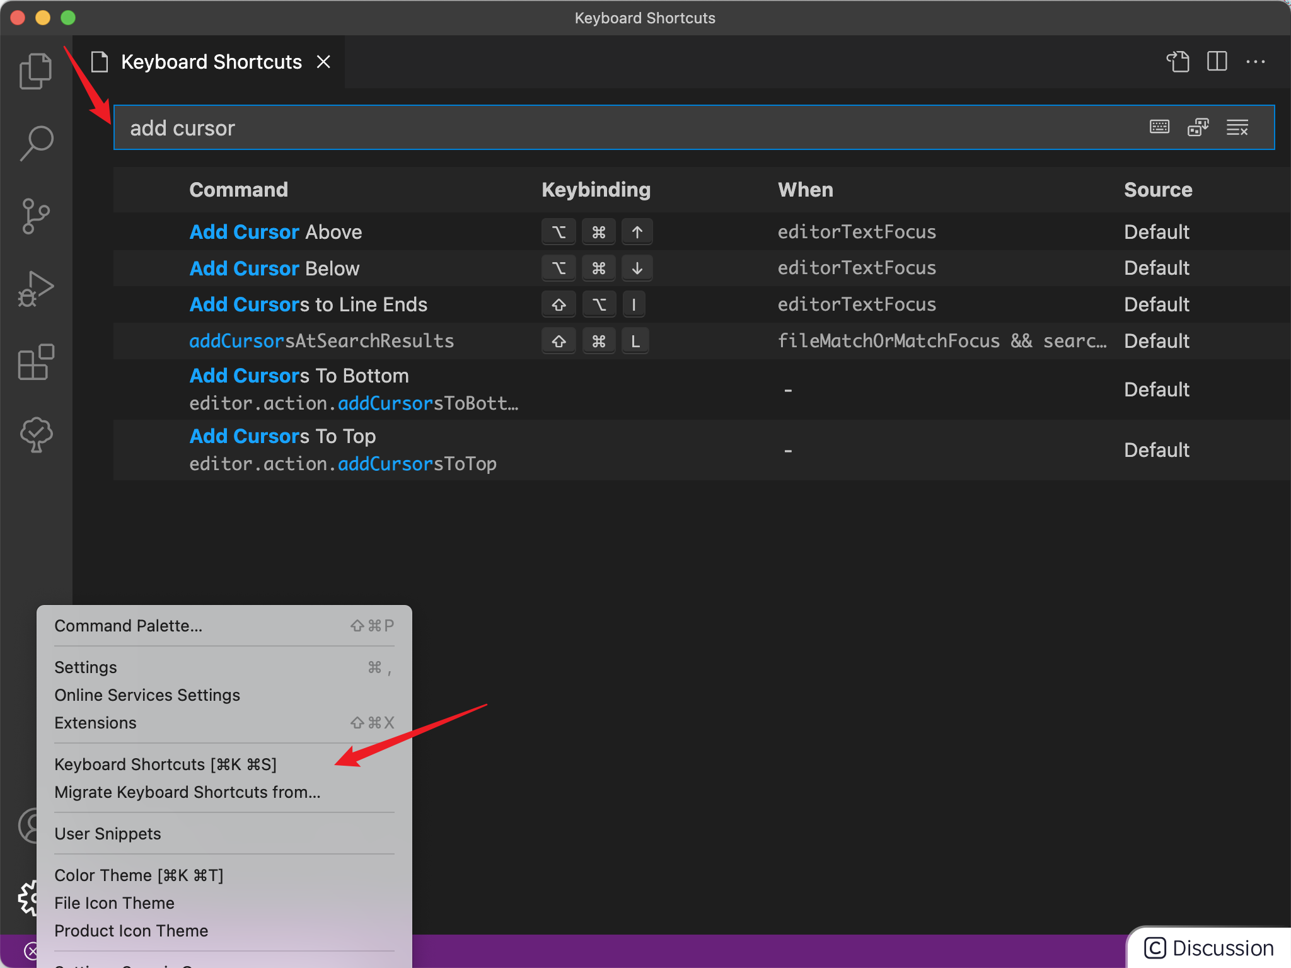
Task: Open the editor More Actions ellipsis menu
Action: pyautogui.click(x=1255, y=62)
